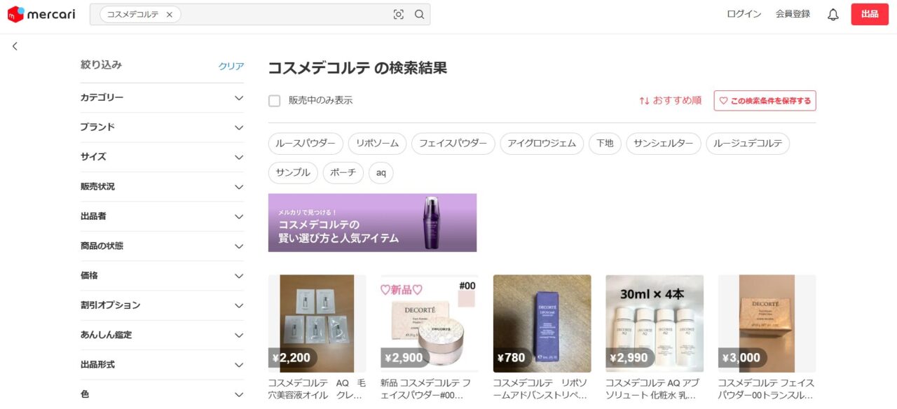
Task: Open the ¥3,000 product thumbnail
Action: click(x=767, y=324)
